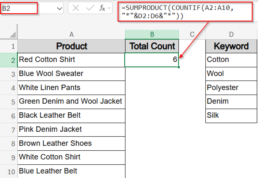Select the 'Green Denim and Wool Jacket' cell
258x178 pixels.
tap(71, 102)
